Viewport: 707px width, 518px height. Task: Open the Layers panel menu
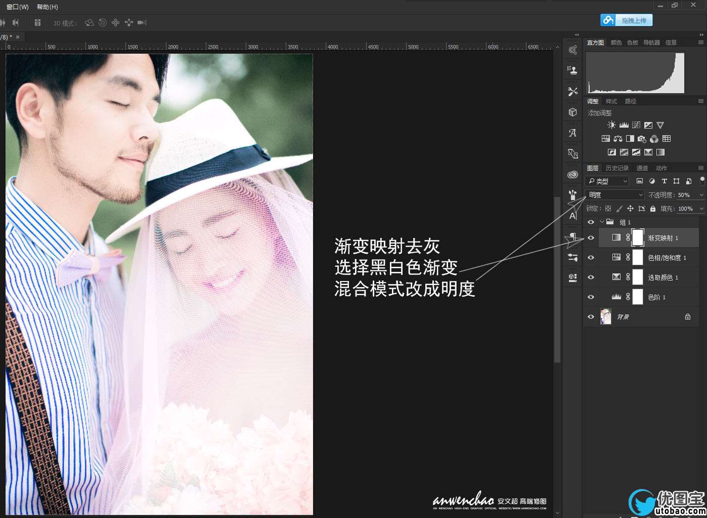(700, 168)
